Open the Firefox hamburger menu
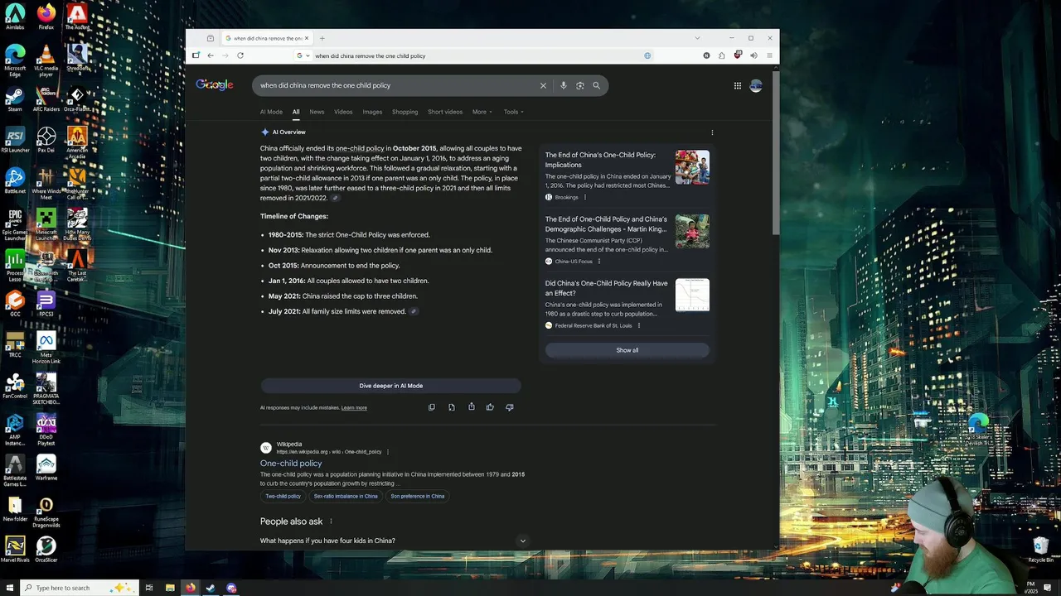The image size is (1061, 596). point(769,55)
